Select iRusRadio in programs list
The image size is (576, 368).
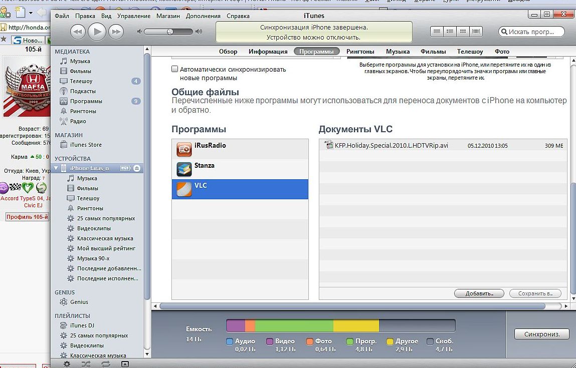[x=240, y=149]
